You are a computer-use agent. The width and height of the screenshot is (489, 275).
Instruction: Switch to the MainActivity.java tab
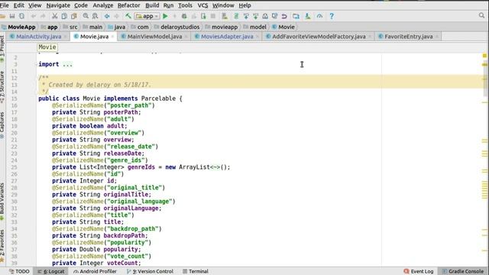pos(39,37)
